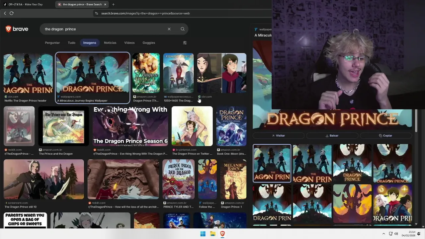This screenshot has height=239, width=425.
Task: Open network and volume quick settings
Action: click(x=393, y=234)
